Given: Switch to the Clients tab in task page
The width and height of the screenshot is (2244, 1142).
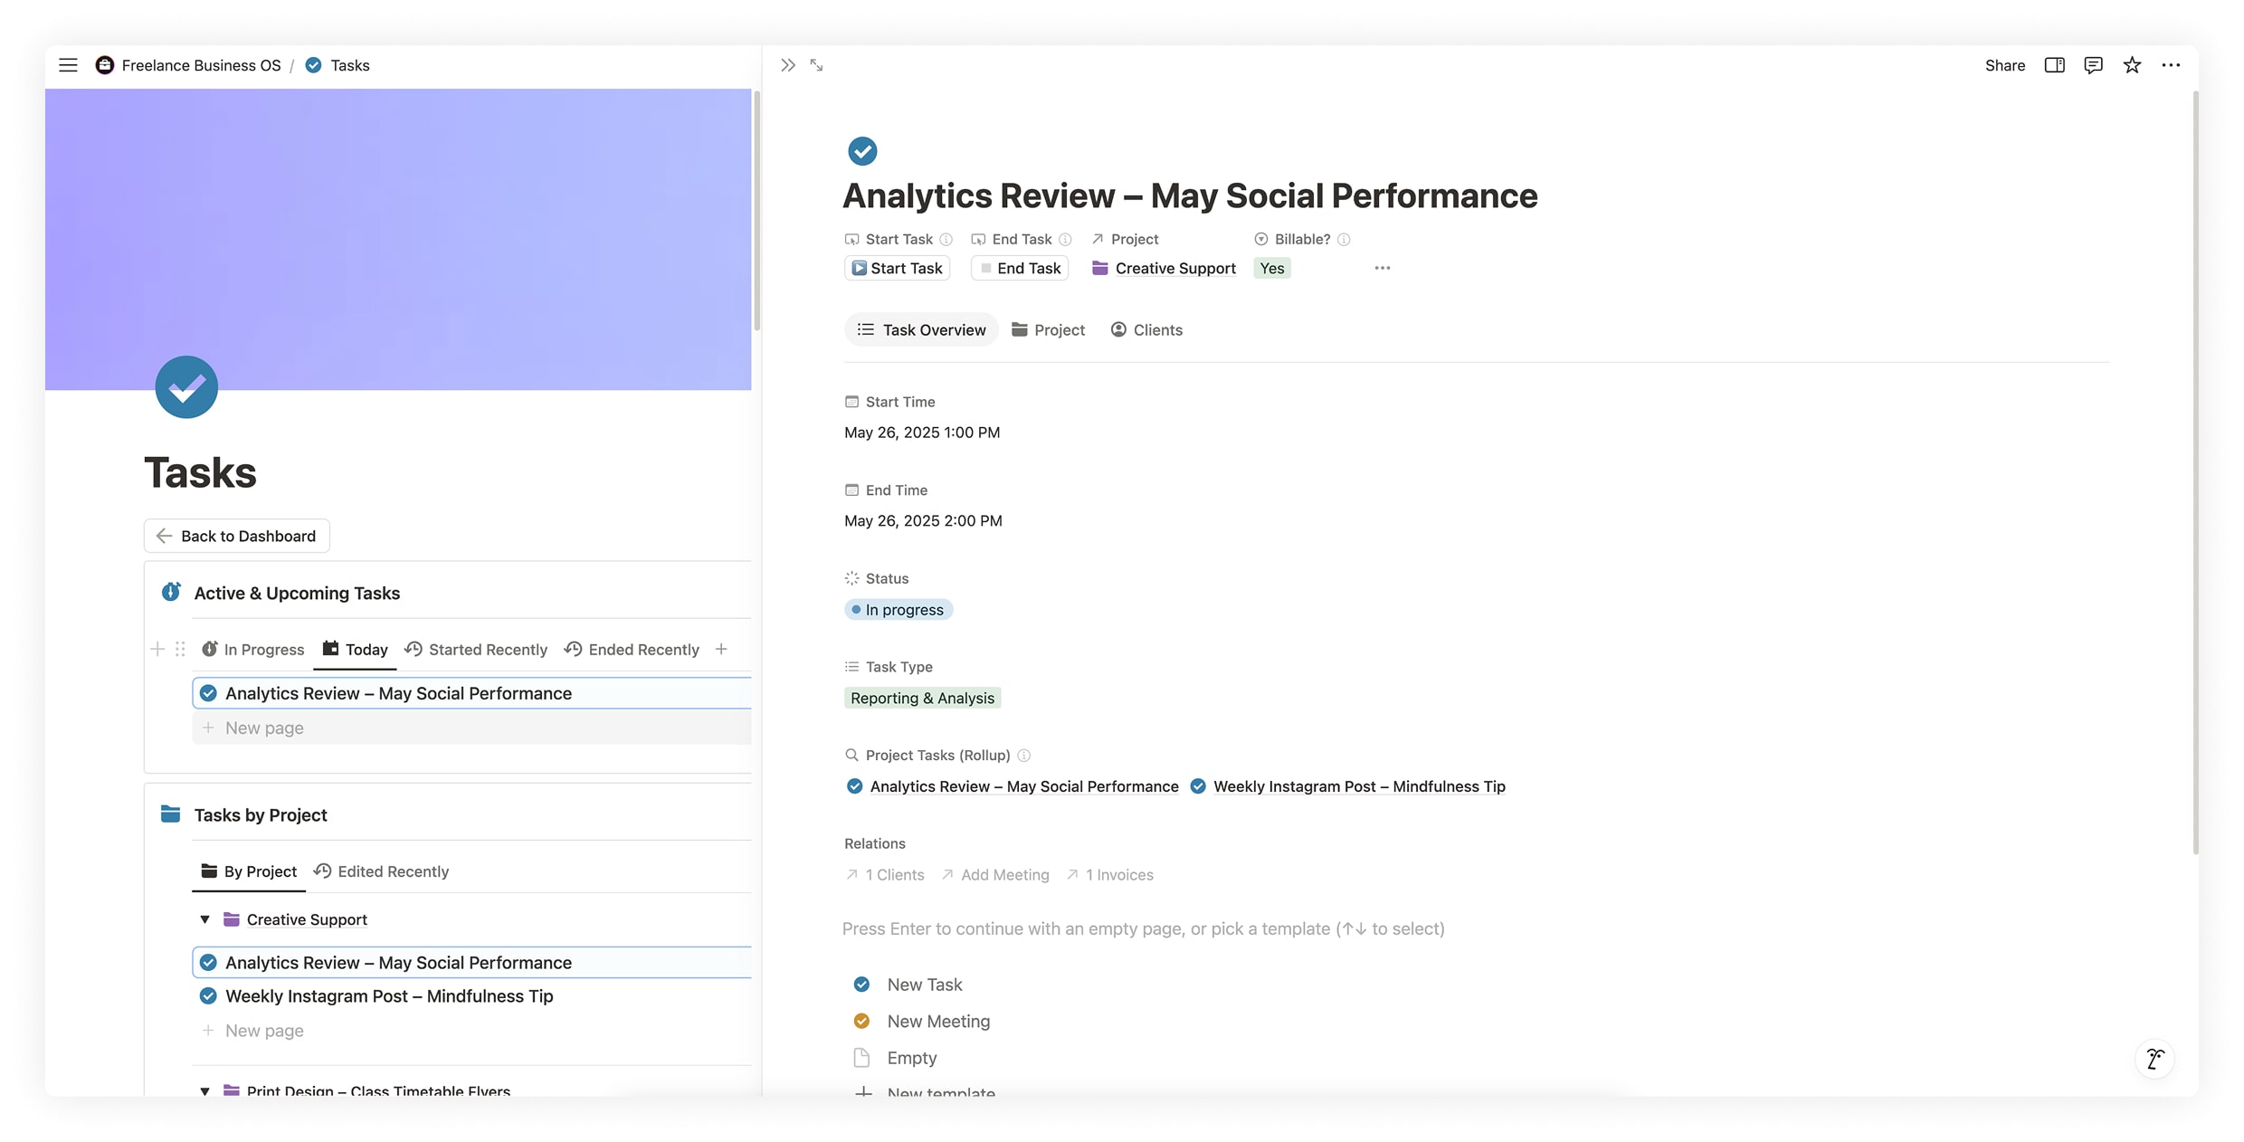Looking at the screenshot, I should coord(1146,330).
